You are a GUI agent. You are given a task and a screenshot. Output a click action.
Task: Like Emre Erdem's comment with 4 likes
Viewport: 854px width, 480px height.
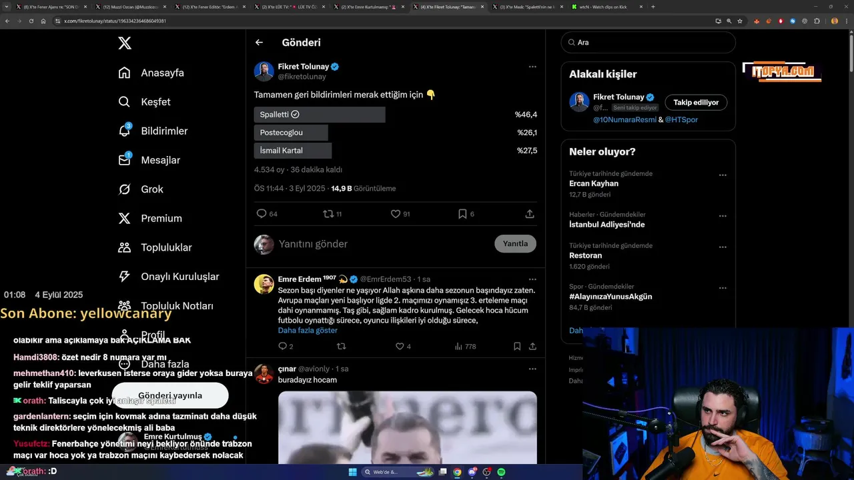pyautogui.click(x=403, y=347)
